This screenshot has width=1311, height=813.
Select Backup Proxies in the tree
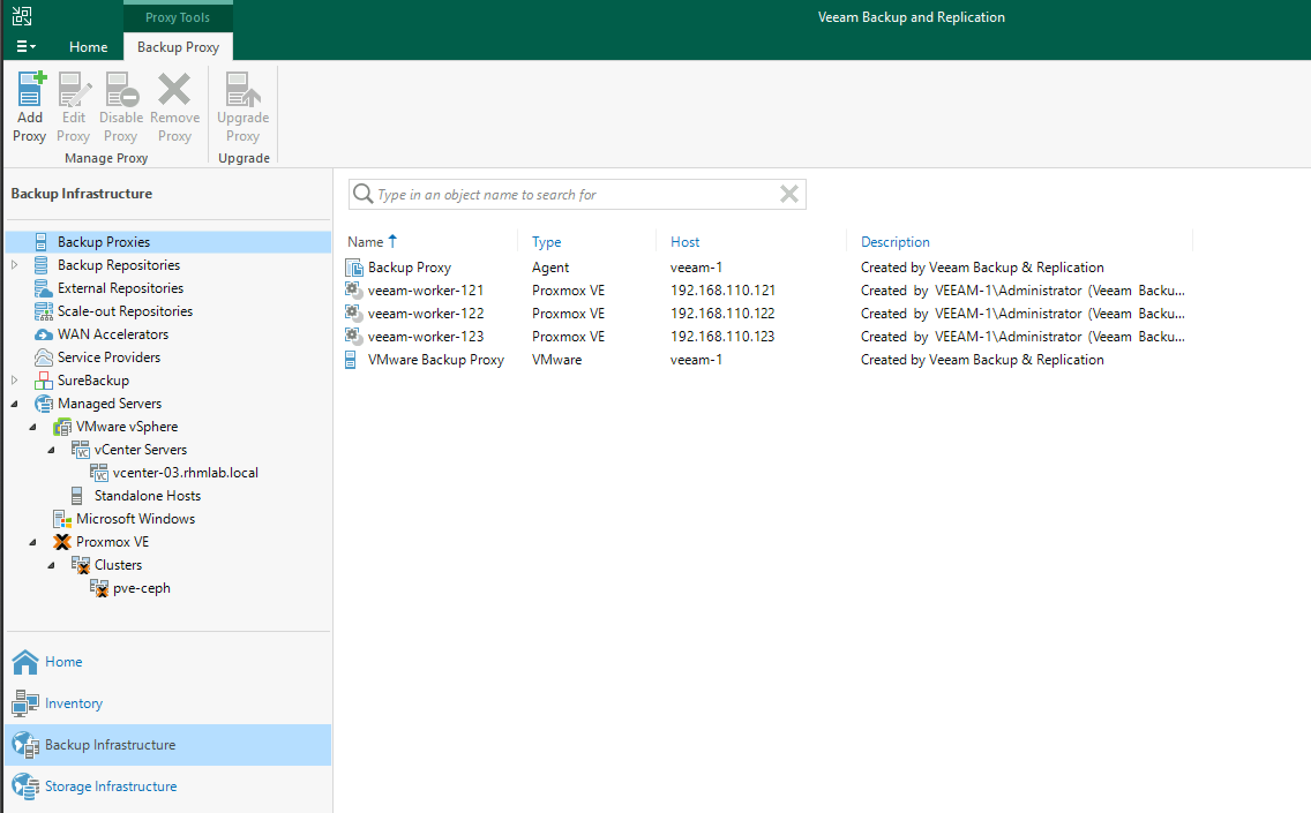click(168, 242)
